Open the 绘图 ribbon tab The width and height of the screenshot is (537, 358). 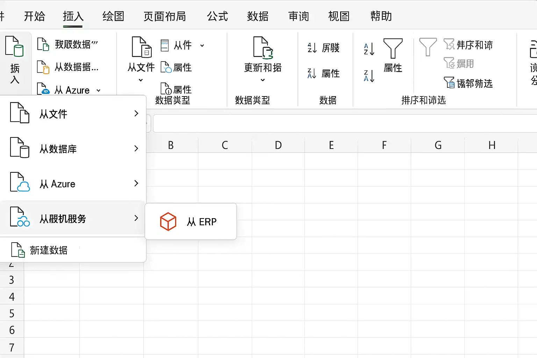pos(113,16)
